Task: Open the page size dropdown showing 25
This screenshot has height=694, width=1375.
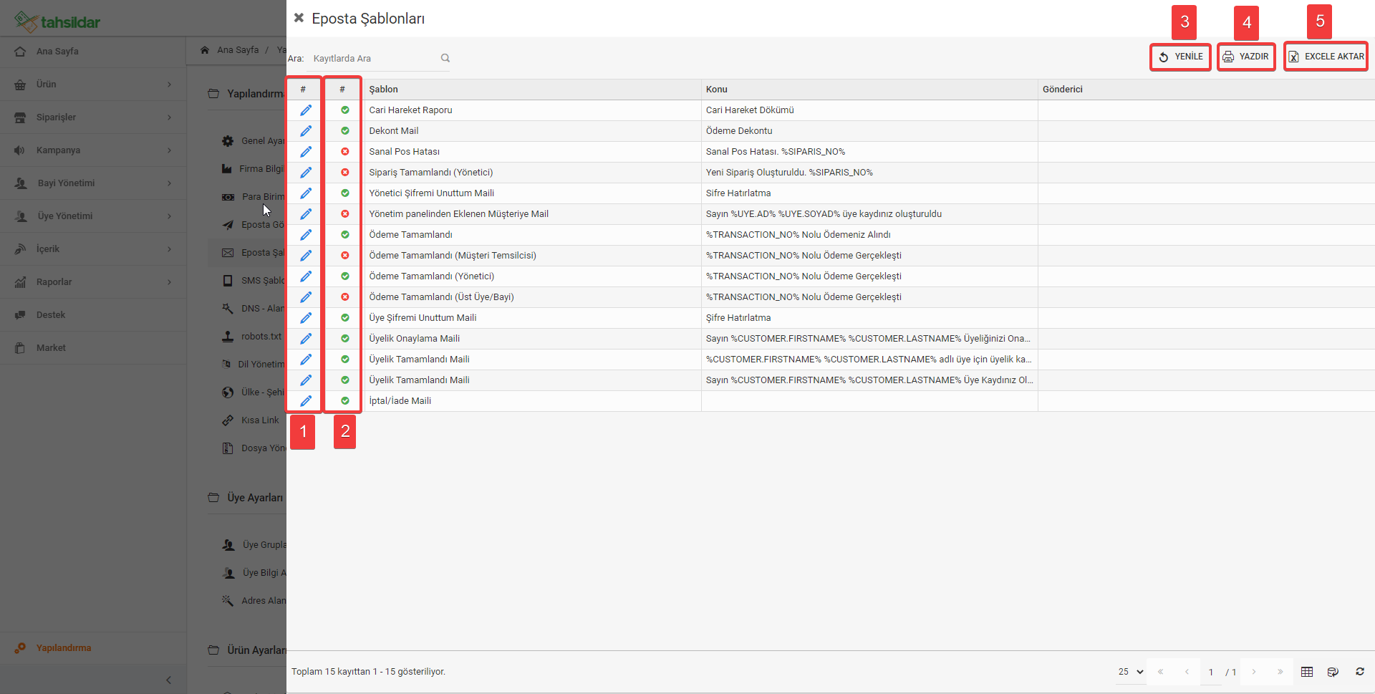Action: [x=1131, y=672]
